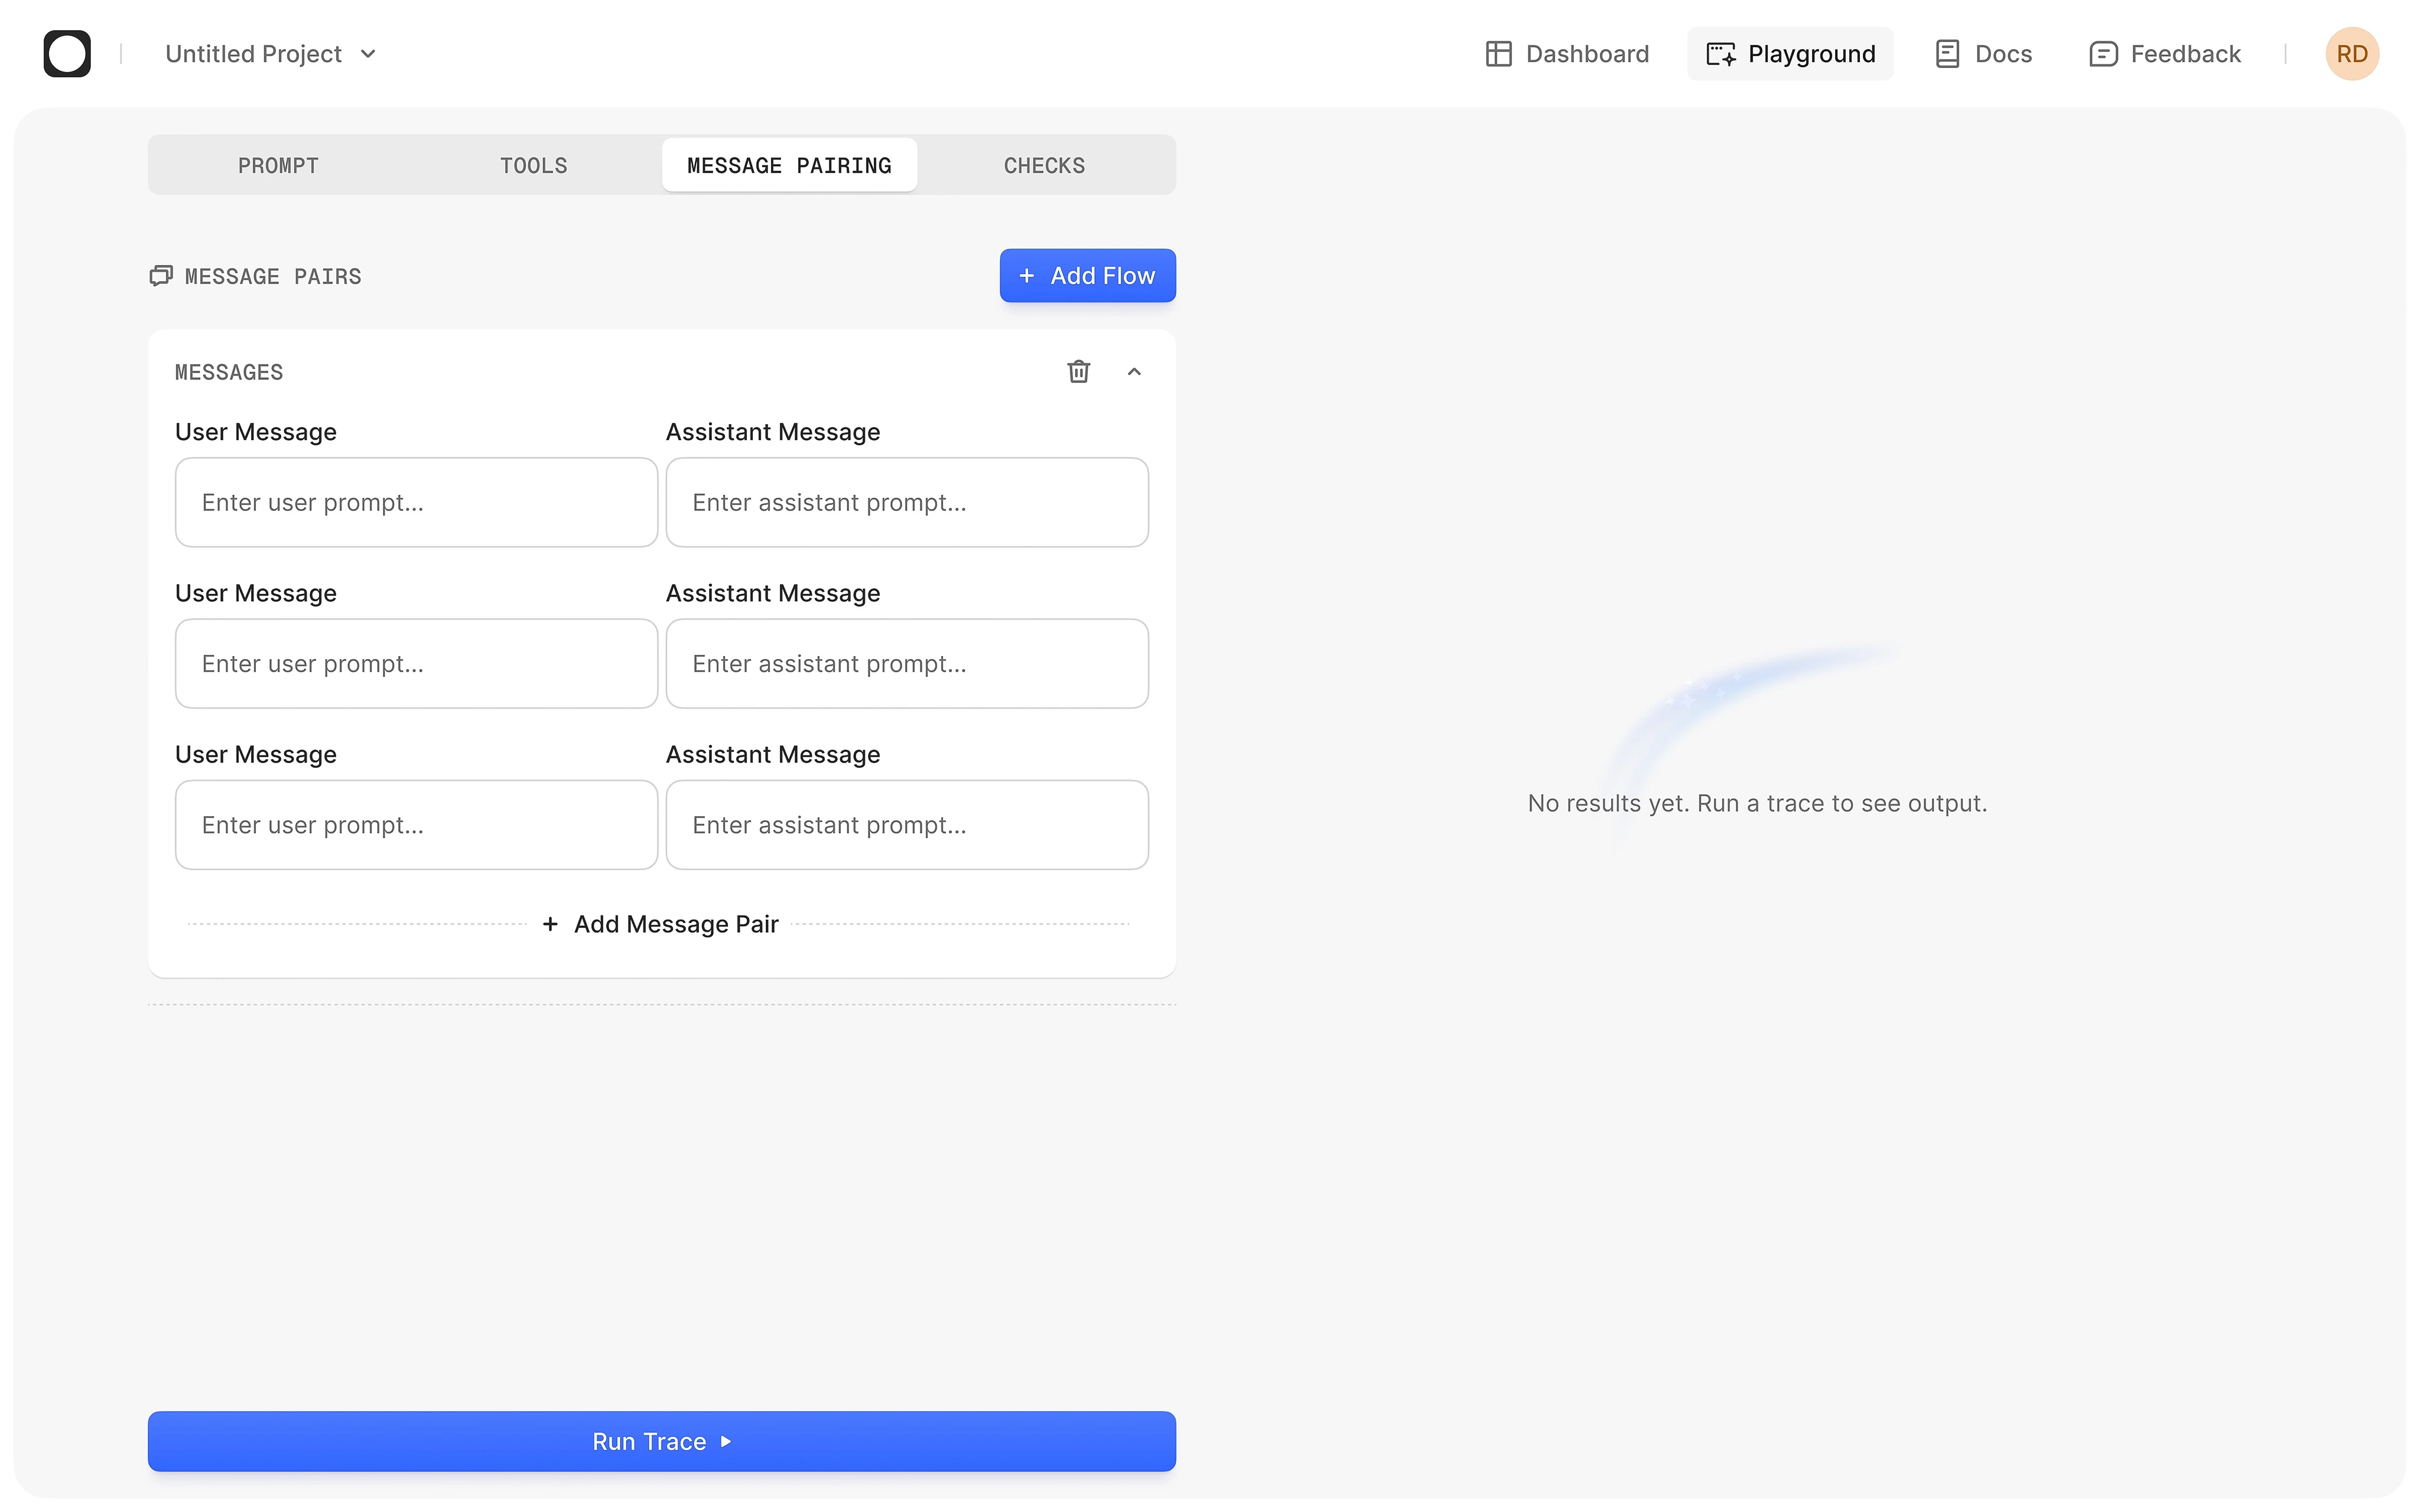
Task: Click the app logo icon
Action: 67,54
